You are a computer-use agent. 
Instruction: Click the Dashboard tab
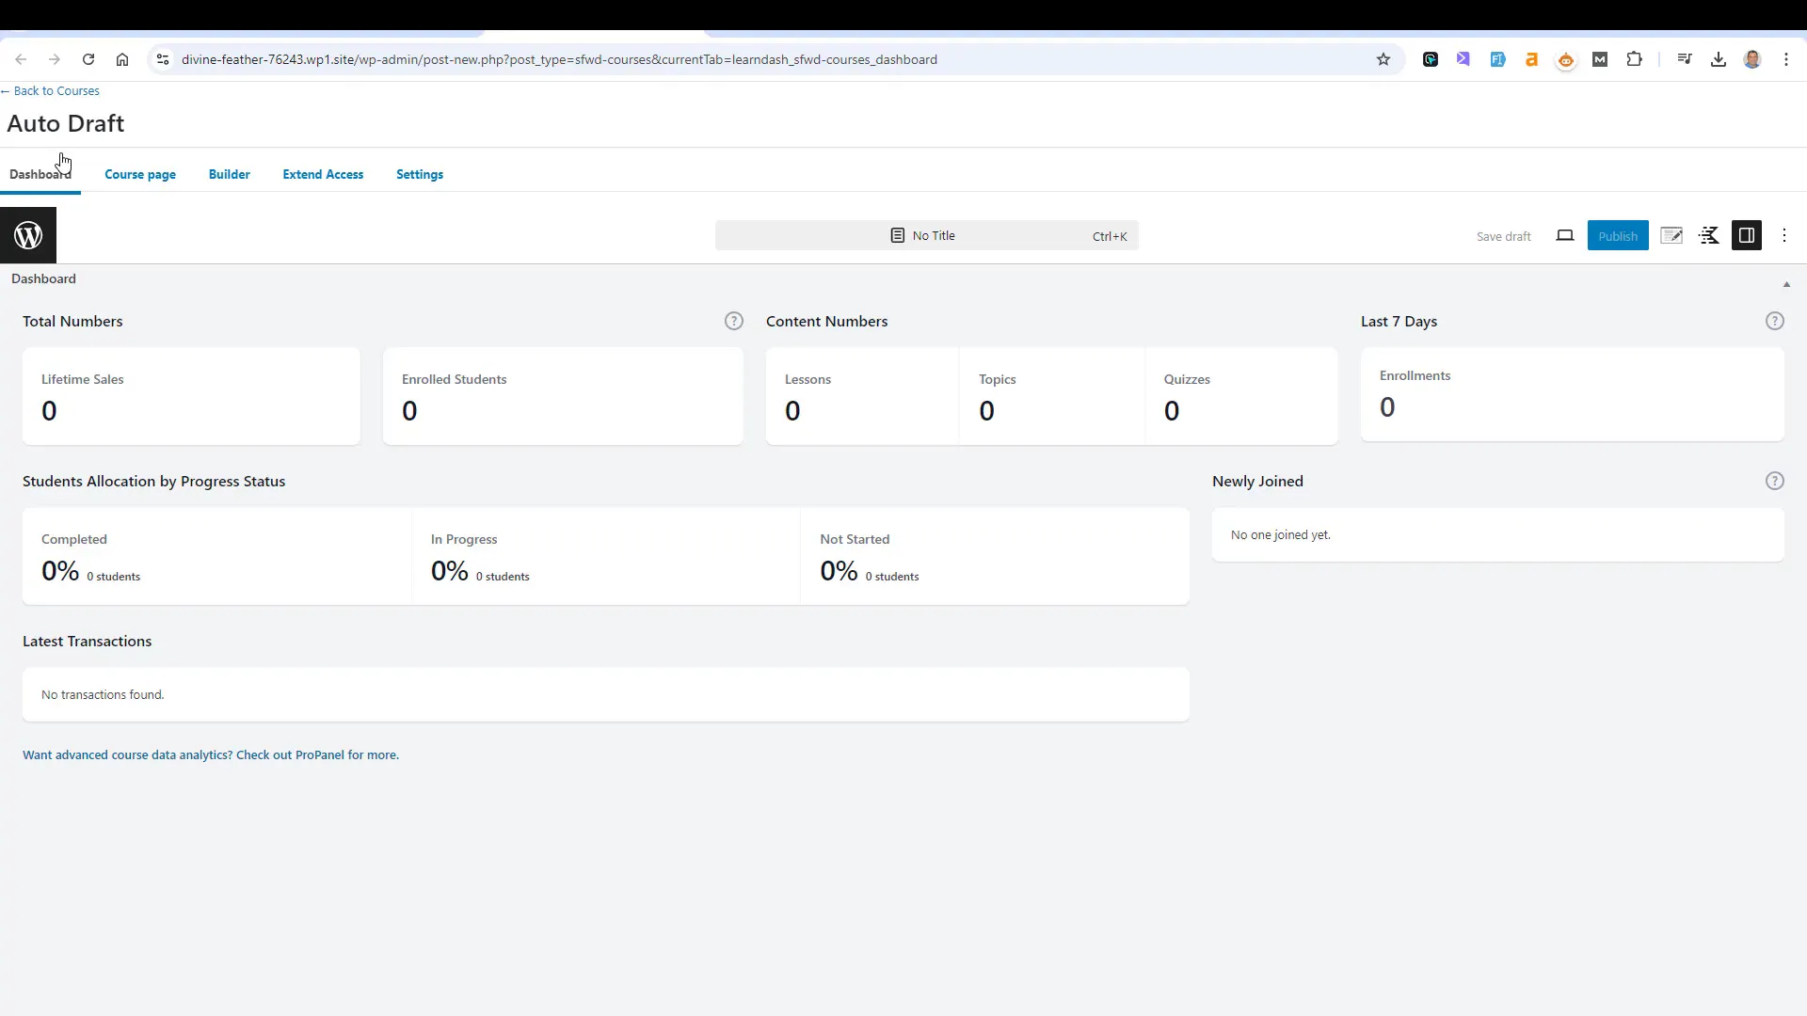[x=40, y=174]
